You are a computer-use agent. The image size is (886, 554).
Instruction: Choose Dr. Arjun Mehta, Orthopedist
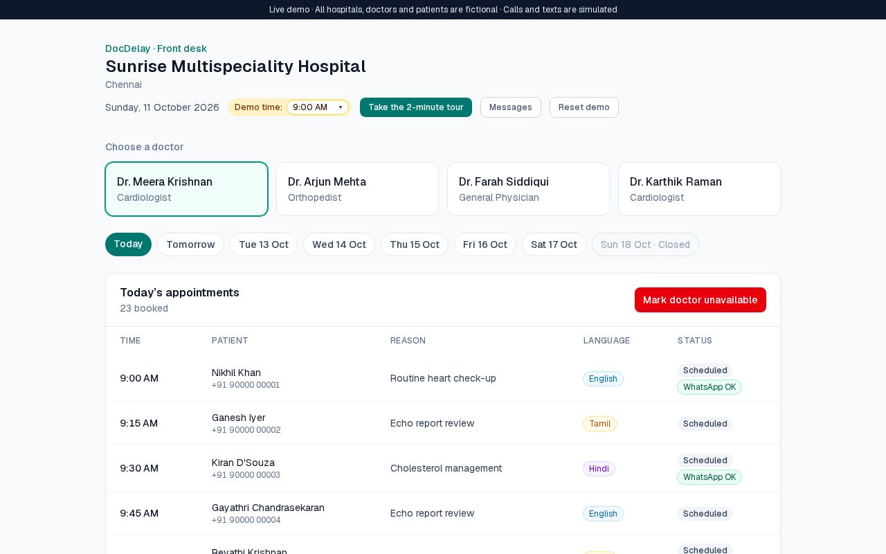pos(357,189)
